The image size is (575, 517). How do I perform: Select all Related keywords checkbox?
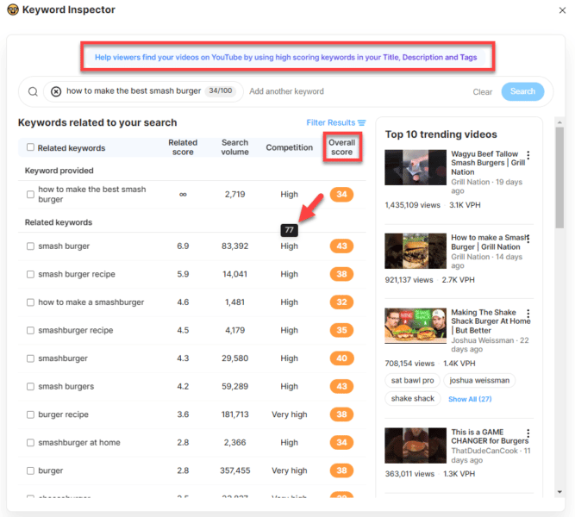tap(30, 147)
